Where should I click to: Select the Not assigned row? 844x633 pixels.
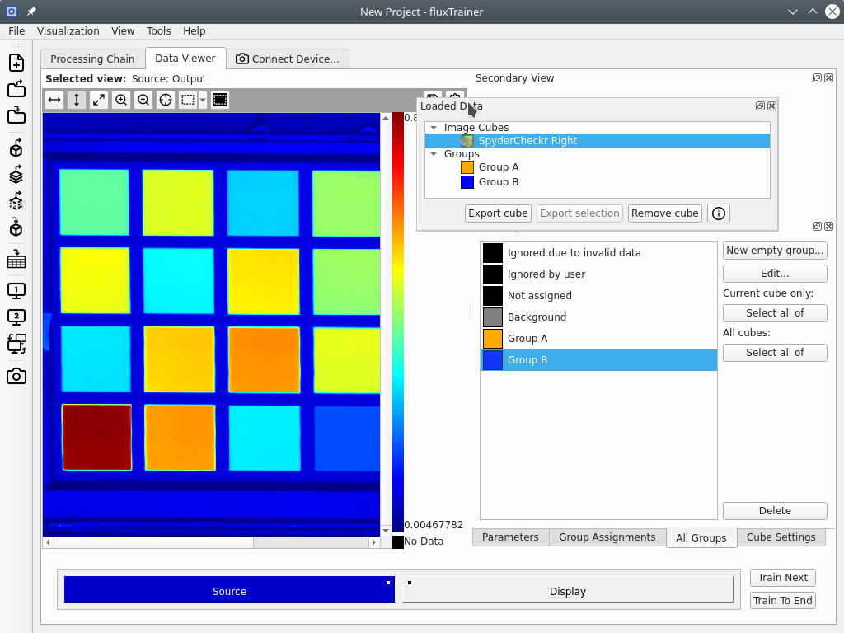click(598, 296)
